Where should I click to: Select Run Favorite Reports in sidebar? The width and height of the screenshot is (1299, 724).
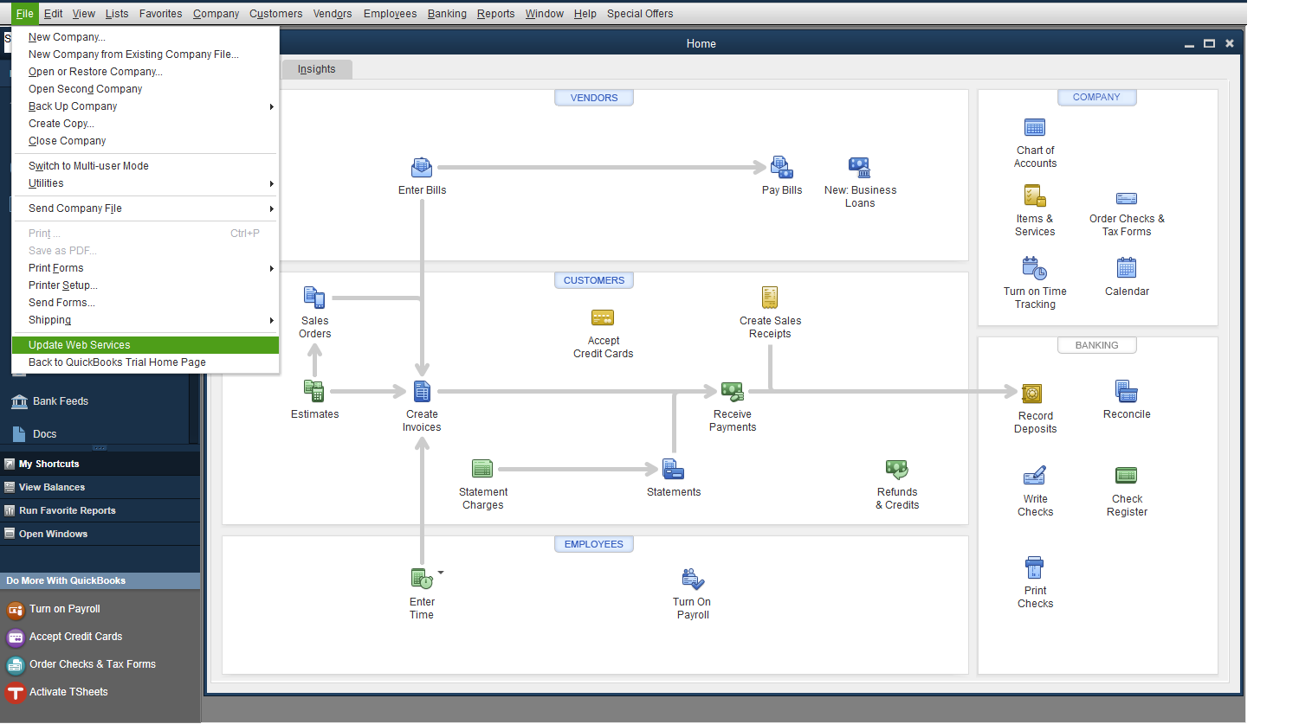tap(100, 510)
